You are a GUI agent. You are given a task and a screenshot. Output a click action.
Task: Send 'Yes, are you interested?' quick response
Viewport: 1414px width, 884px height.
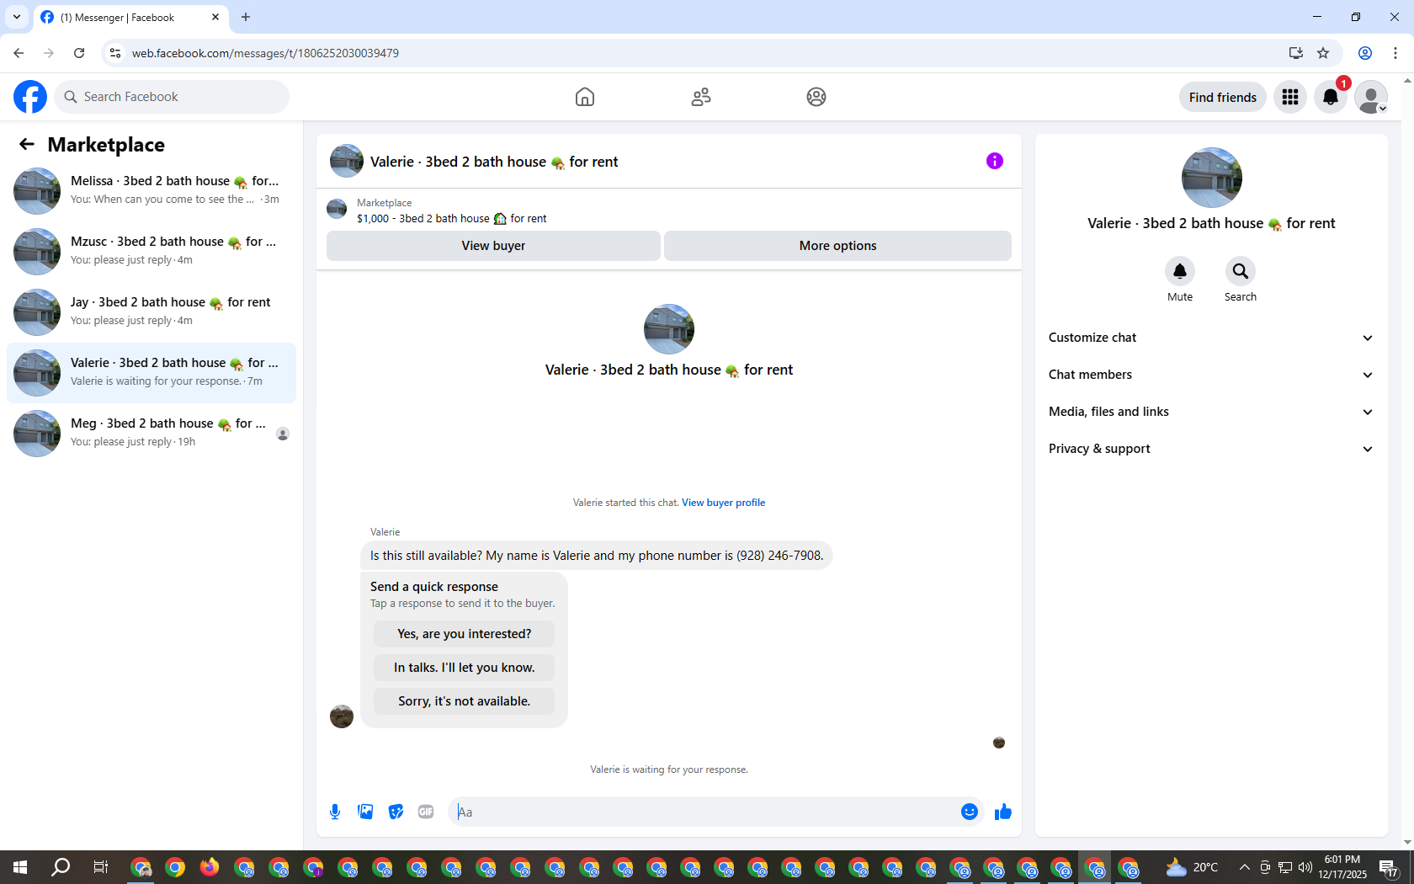[464, 634]
